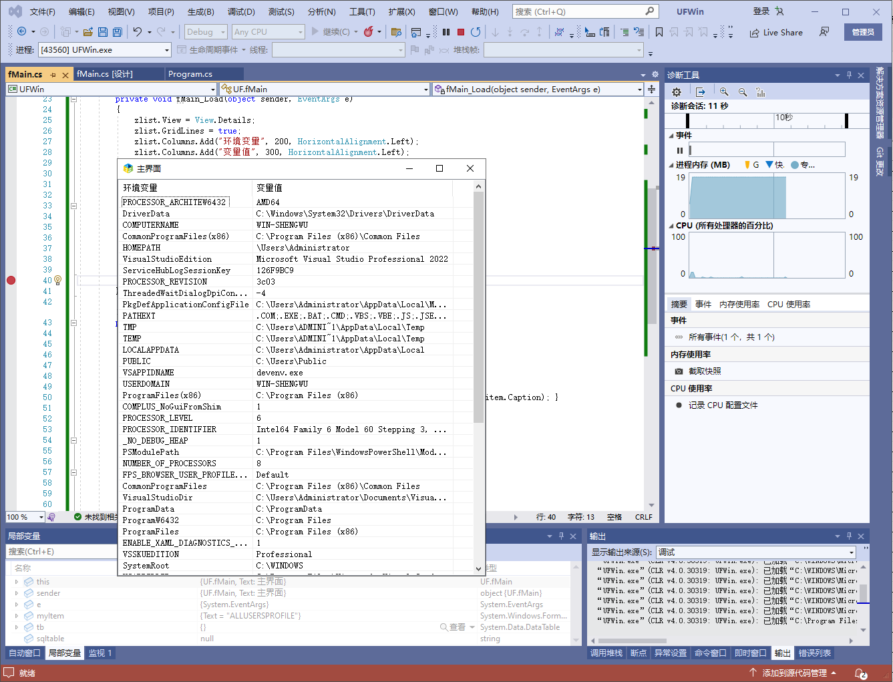Toggle private bytes legend circle
This screenshot has height=682, width=893.
795,164
